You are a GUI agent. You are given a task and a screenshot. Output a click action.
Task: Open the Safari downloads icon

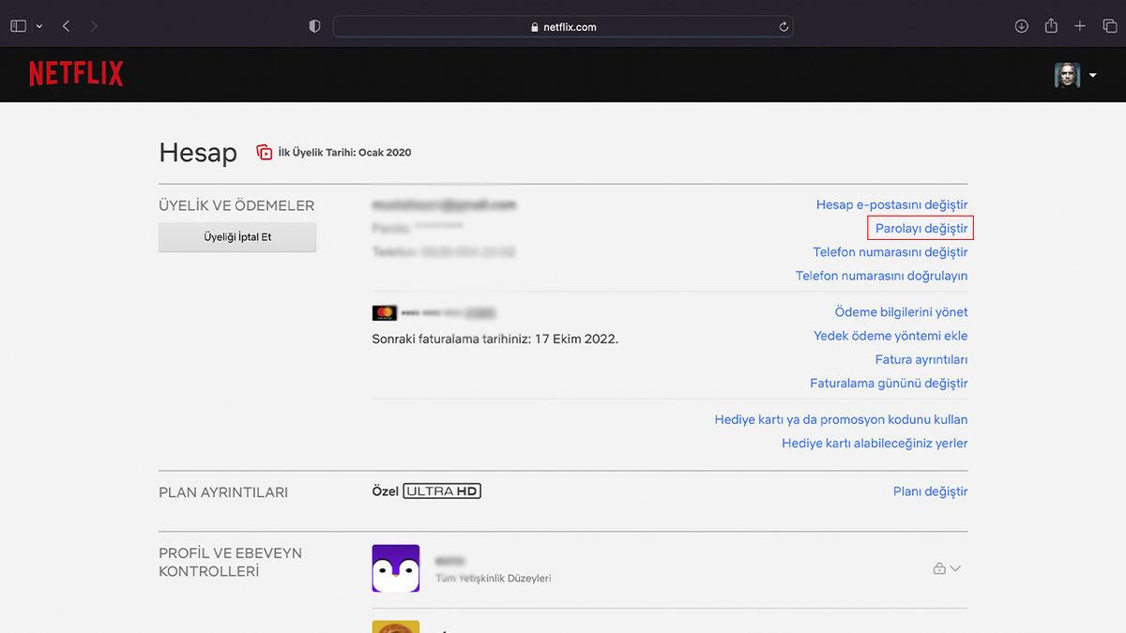(1022, 26)
